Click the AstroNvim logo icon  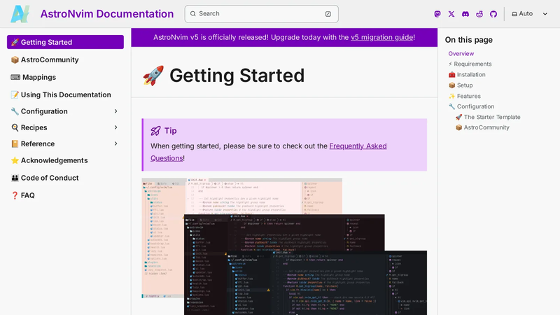coord(20,14)
